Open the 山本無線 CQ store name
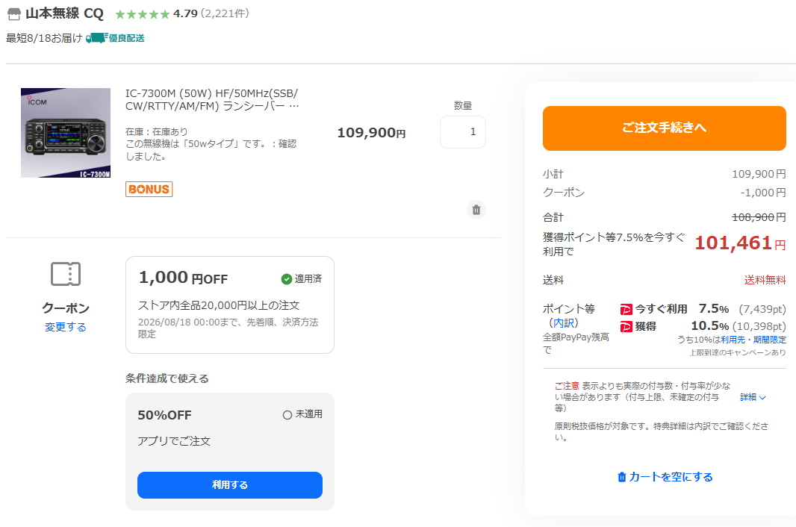The image size is (796, 527). (x=64, y=13)
